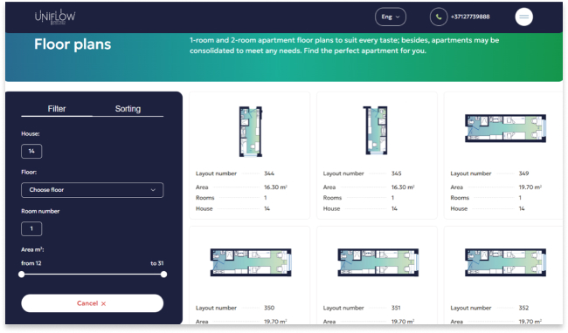Open floor plan thumbnail for layout 352
This screenshot has width=568, height=333.
point(505,262)
